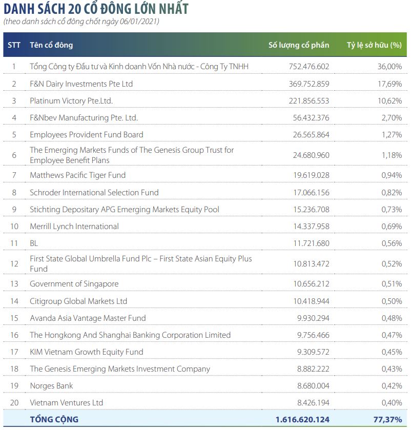Click the 'Tỷ lệ sở hữu (%)' column header
The height and width of the screenshot is (430, 411).
click(374, 45)
